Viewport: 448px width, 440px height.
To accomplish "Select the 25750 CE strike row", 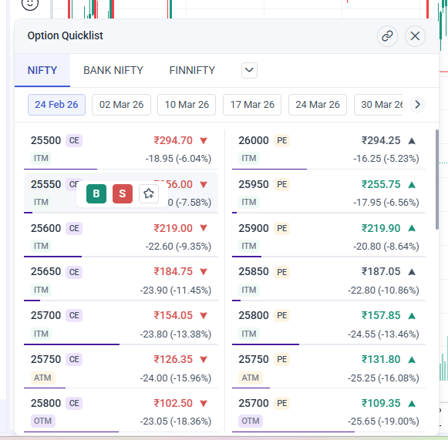I will tap(121, 368).
